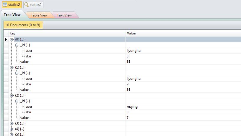Collapse the _id node under document (2)
Viewport: 241px width, 136px height.
pyautogui.click(x=17, y=101)
